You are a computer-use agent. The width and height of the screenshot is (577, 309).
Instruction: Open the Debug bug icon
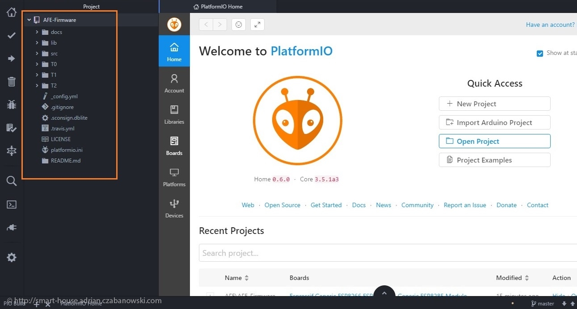[x=12, y=105]
